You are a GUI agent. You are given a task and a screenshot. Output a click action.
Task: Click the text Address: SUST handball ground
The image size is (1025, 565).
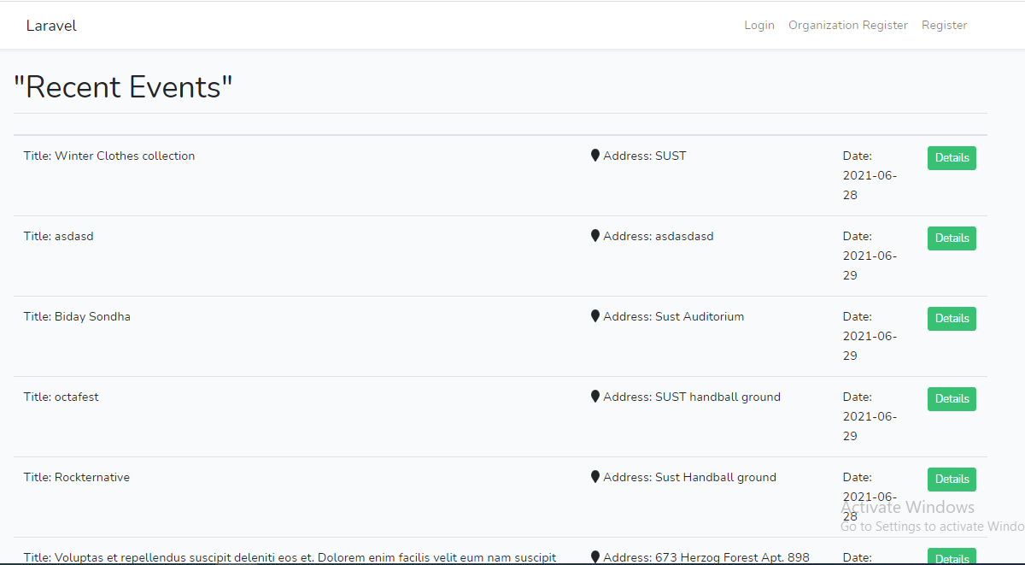pyautogui.click(x=692, y=397)
